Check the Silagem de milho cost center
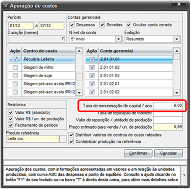 15,67
